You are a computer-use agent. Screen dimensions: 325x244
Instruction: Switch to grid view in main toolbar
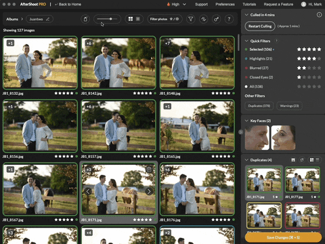[131, 19]
